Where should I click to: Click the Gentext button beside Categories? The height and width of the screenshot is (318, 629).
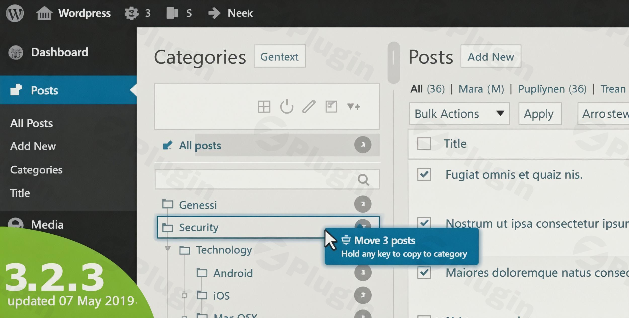pos(280,56)
